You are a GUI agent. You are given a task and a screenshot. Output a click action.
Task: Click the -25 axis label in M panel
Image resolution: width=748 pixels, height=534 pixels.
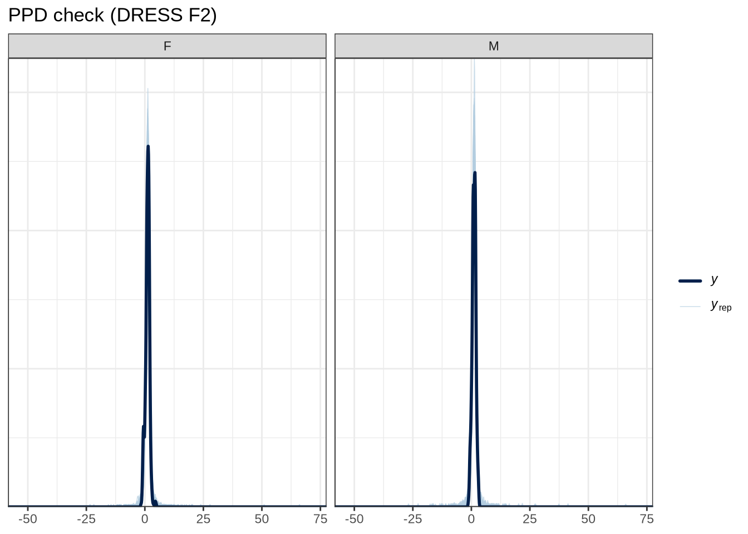(x=412, y=520)
